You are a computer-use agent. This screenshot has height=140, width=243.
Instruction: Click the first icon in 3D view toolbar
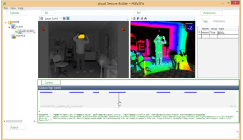[134, 18]
